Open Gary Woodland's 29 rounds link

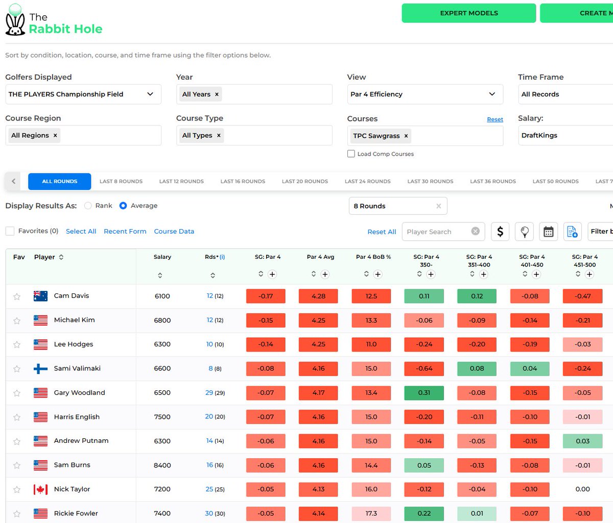(209, 393)
